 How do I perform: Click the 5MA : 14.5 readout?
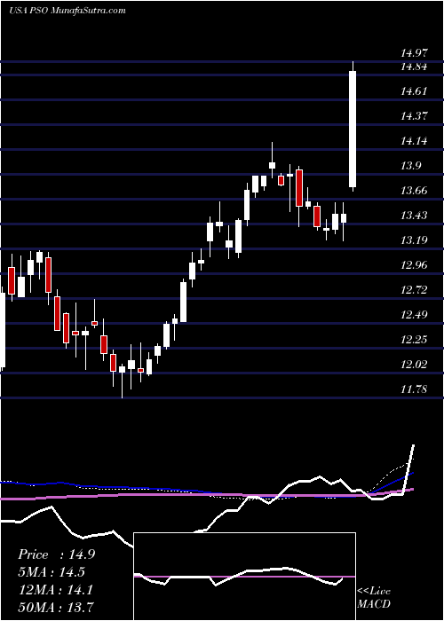(52, 572)
